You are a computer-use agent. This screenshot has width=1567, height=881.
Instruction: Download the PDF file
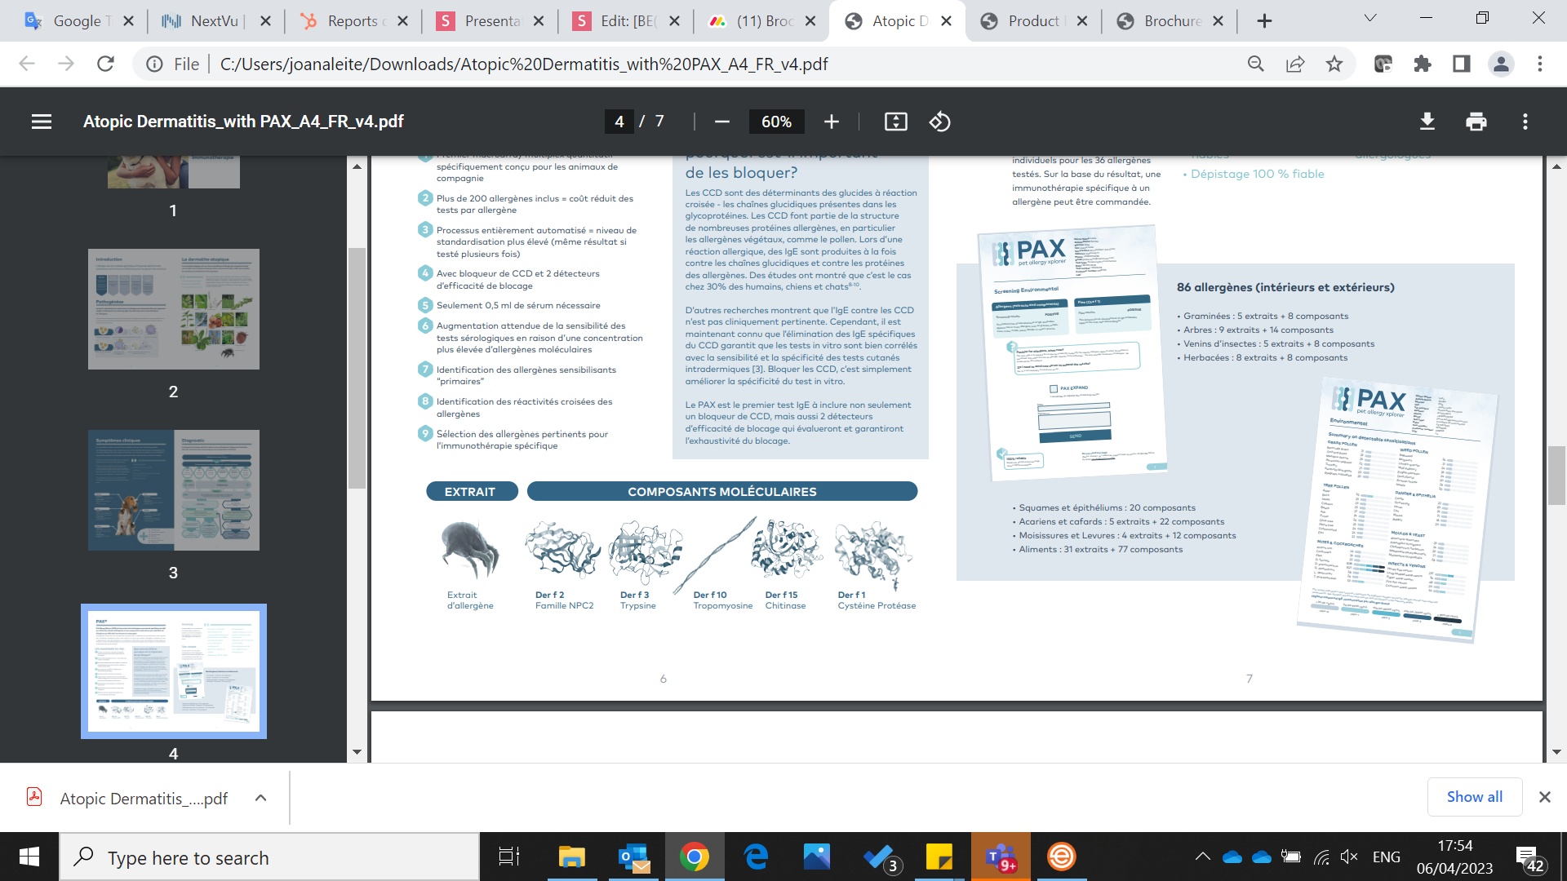click(x=1427, y=122)
